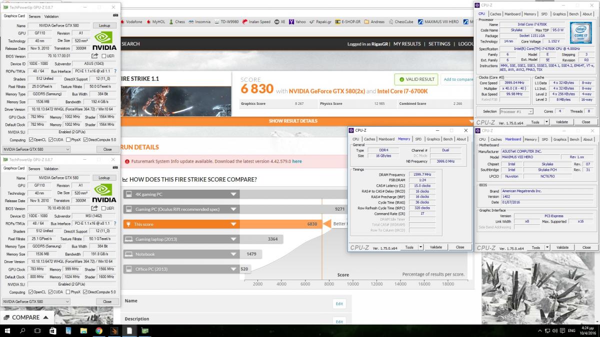Open SPD tab in CPU-Z Memory window

click(x=418, y=139)
